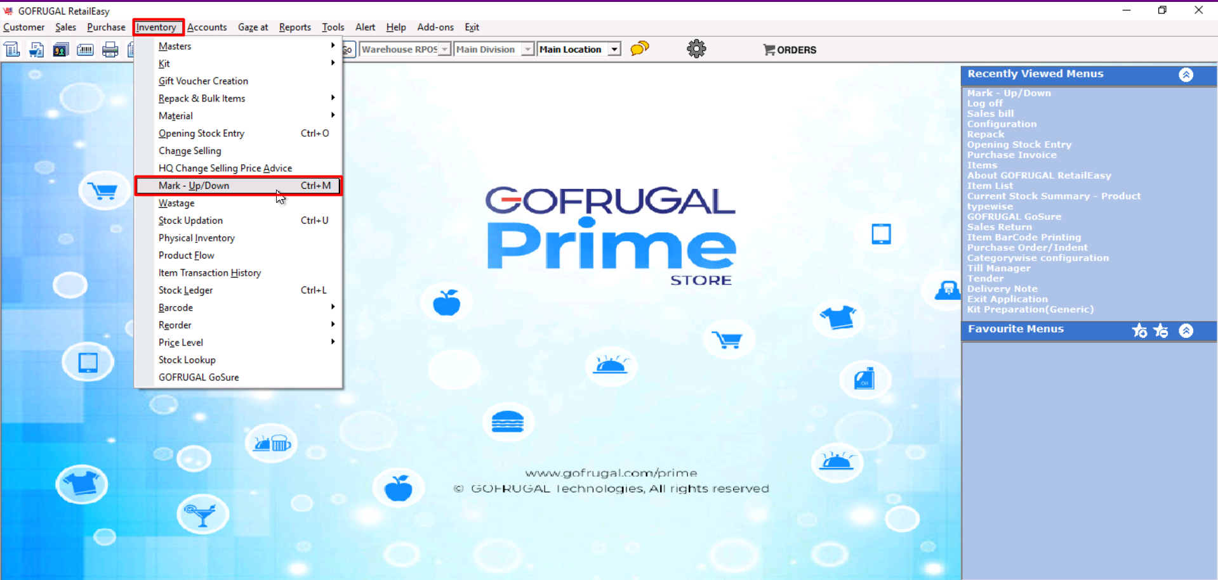
Task: Click the GOFRUGAL RetailEasy title bar app icon
Action: [x=8, y=11]
